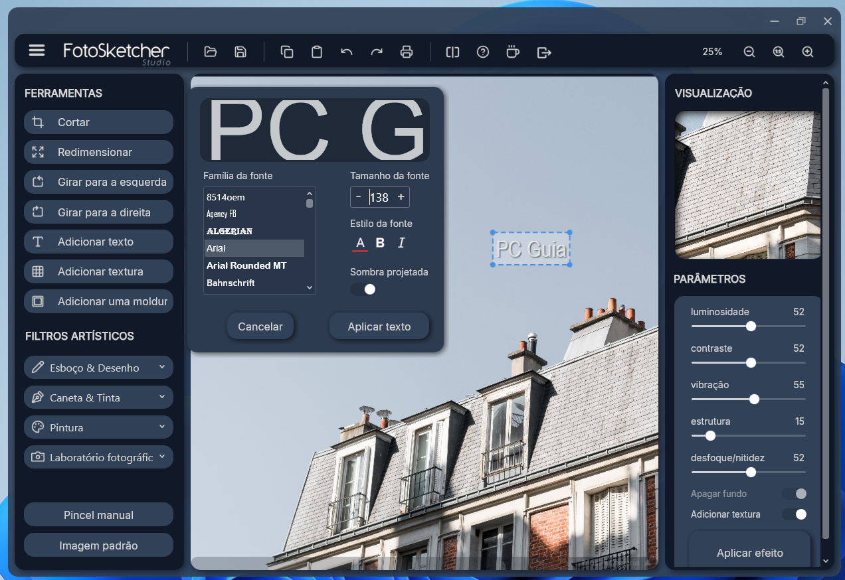The width and height of the screenshot is (845, 580).
Task: Rotate image with Girar para a direita
Action: click(x=98, y=212)
